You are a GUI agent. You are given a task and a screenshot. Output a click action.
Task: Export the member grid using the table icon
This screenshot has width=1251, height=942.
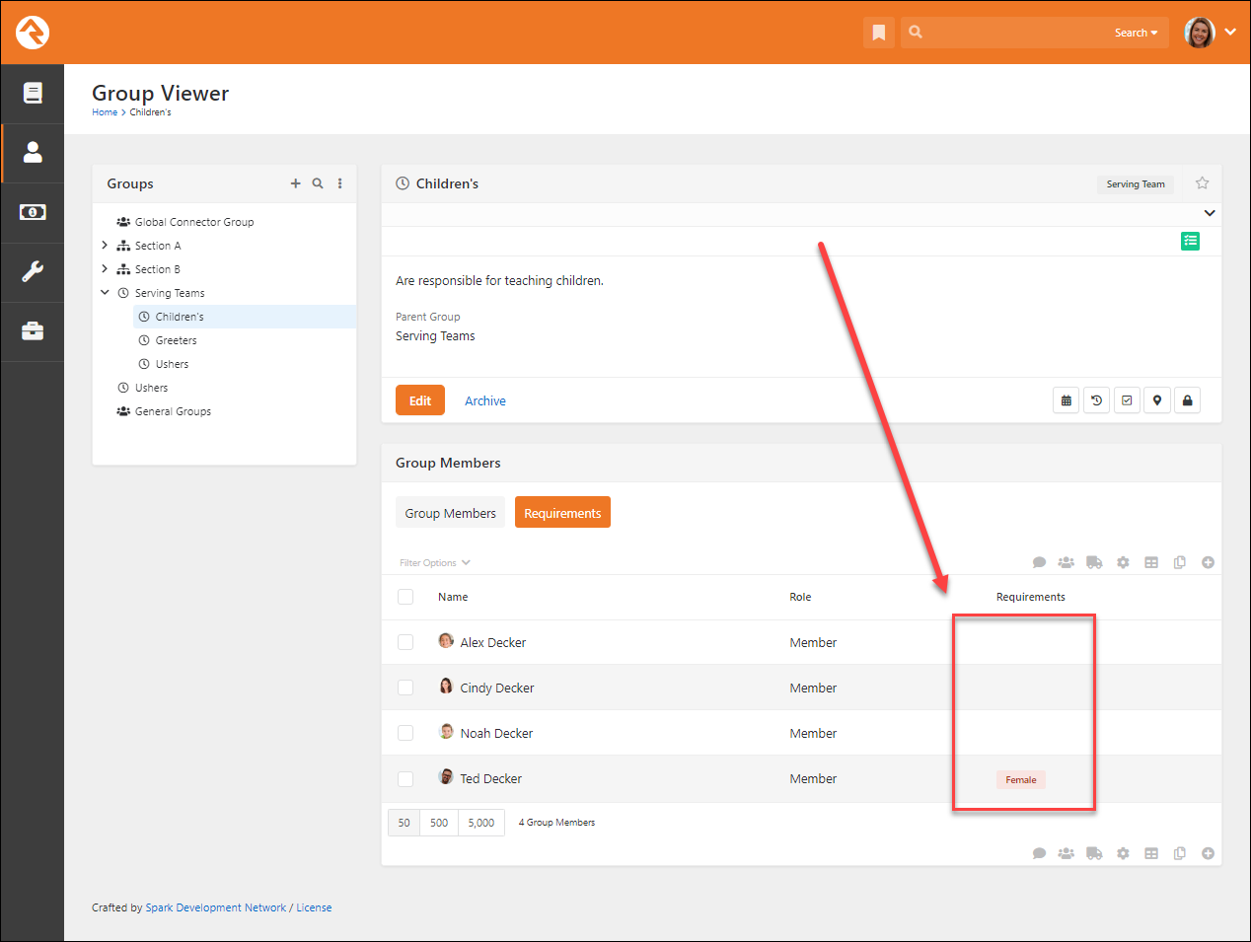point(1150,561)
